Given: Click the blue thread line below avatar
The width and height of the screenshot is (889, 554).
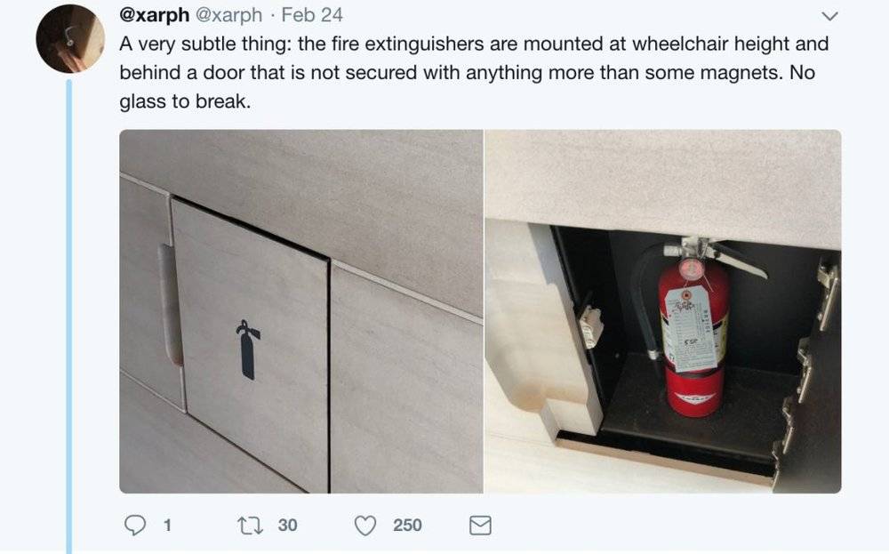Looking at the screenshot, I should 69,317.
